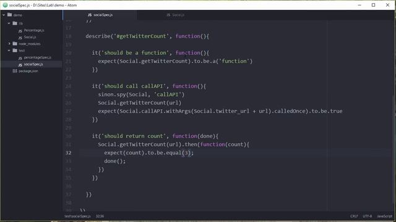Click the node_modules folder icon
396x222 pixels.
tap(15, 44)
